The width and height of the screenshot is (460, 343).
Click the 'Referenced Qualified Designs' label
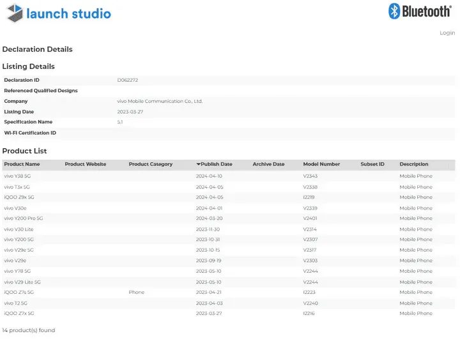tap(41, 91)
